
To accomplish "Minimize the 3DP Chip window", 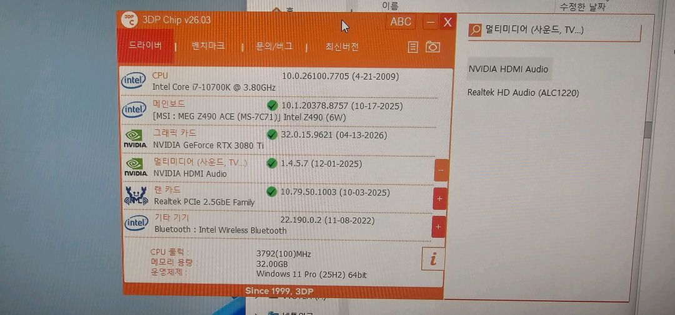I will coord(431,22).
